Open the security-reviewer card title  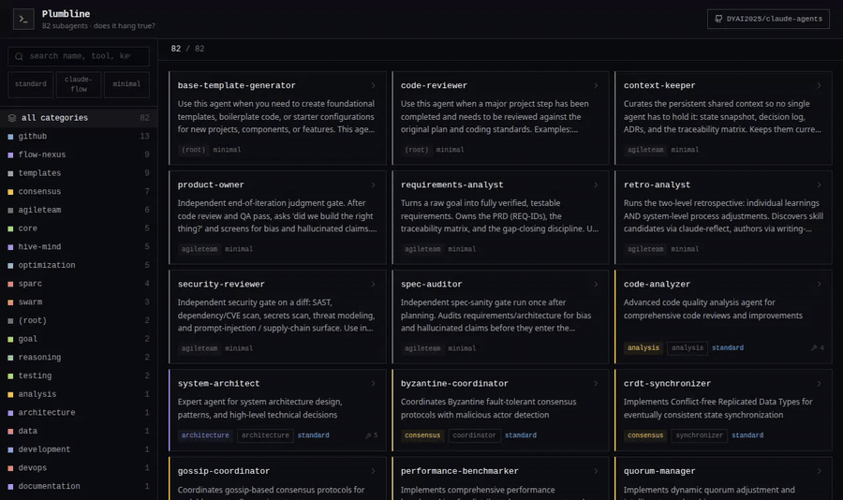221,285
